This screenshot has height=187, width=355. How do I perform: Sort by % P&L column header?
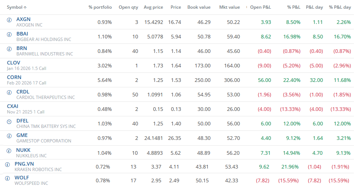point(293,7)
